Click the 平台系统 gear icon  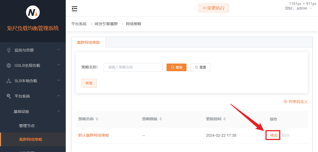[x=9, y=96]
